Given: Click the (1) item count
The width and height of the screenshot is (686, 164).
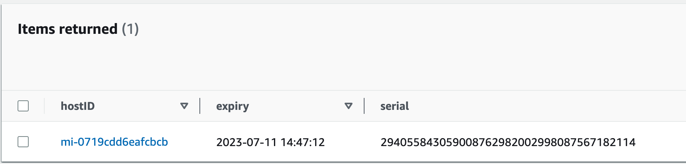Looking at the screenshot, I should (130, 29).
